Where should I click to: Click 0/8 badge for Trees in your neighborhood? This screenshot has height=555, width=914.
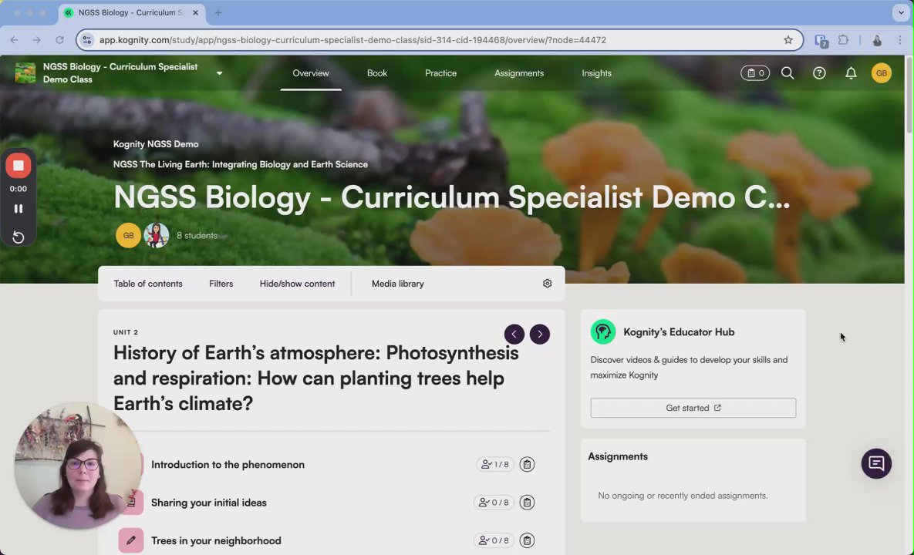click(494, 540)
